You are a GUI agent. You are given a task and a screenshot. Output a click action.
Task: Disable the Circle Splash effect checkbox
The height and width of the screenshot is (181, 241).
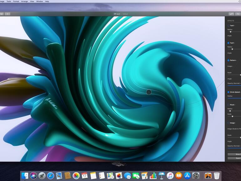click(x=228, y=92)
